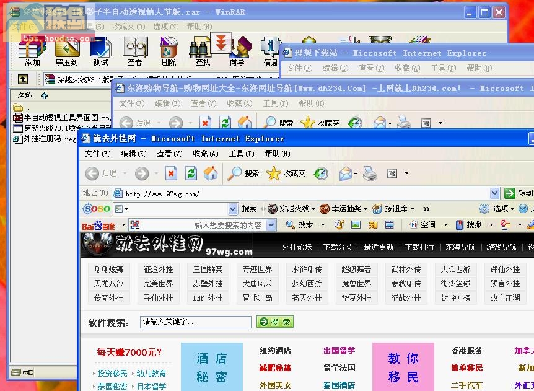This screenshot has width=534, height=391.
Task: Click the Refresh icon in the 东海购物导航 window
Action: [225, 123]
